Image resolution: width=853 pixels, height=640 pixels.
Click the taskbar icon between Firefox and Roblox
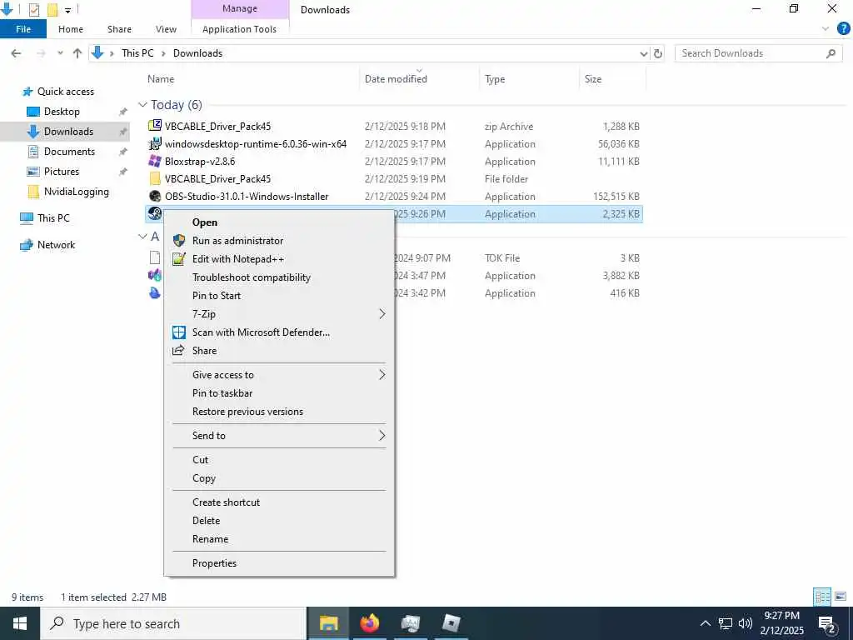410,623
